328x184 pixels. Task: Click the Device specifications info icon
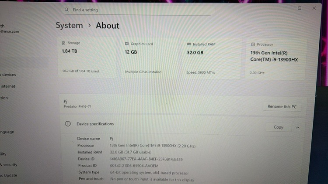click(68, 124)
